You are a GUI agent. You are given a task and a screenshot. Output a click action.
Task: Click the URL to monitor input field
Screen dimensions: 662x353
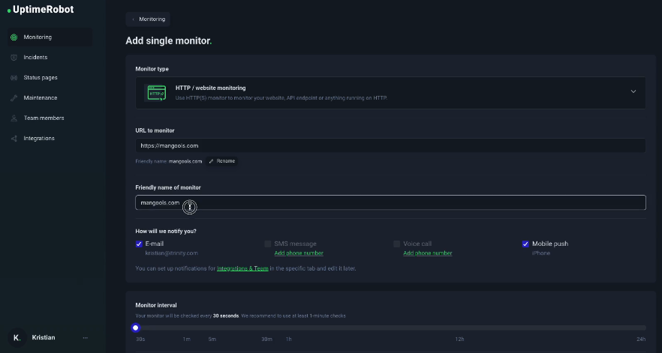click(x=390, y=145)
